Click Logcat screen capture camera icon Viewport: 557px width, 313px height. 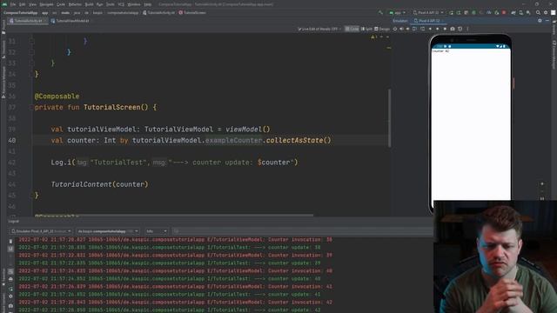pos(10,305)
